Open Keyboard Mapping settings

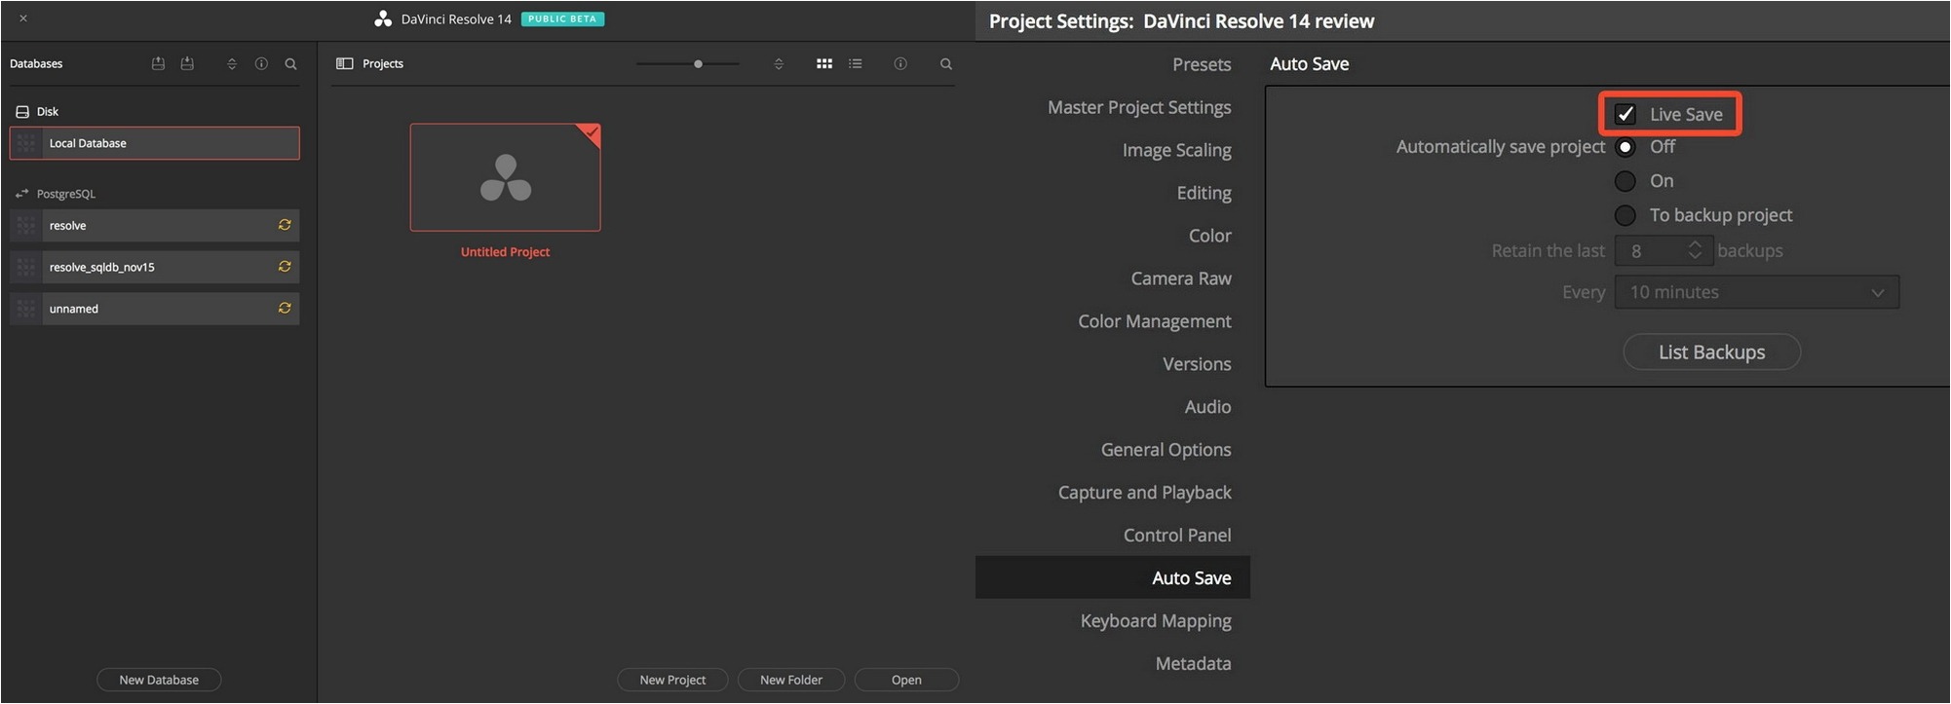point(1156,621)
